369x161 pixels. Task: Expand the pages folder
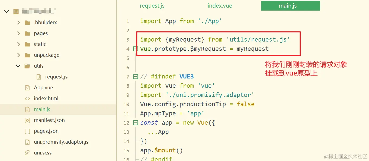coord(18,33)
